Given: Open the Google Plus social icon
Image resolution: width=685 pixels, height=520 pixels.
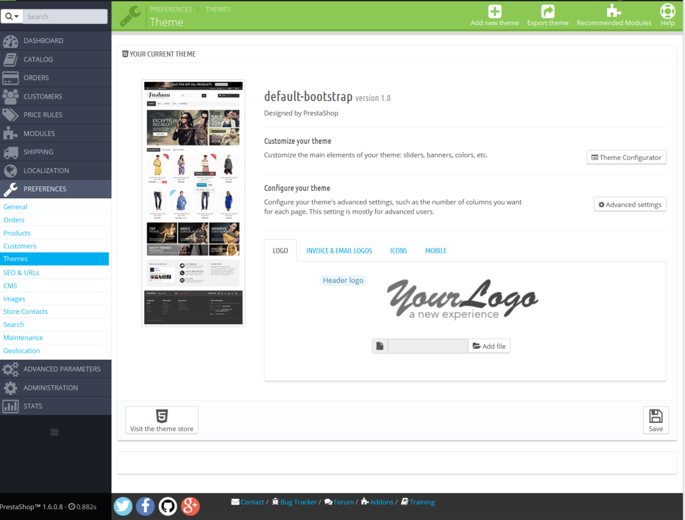Looking at the screenshot, I should (190, 506).
